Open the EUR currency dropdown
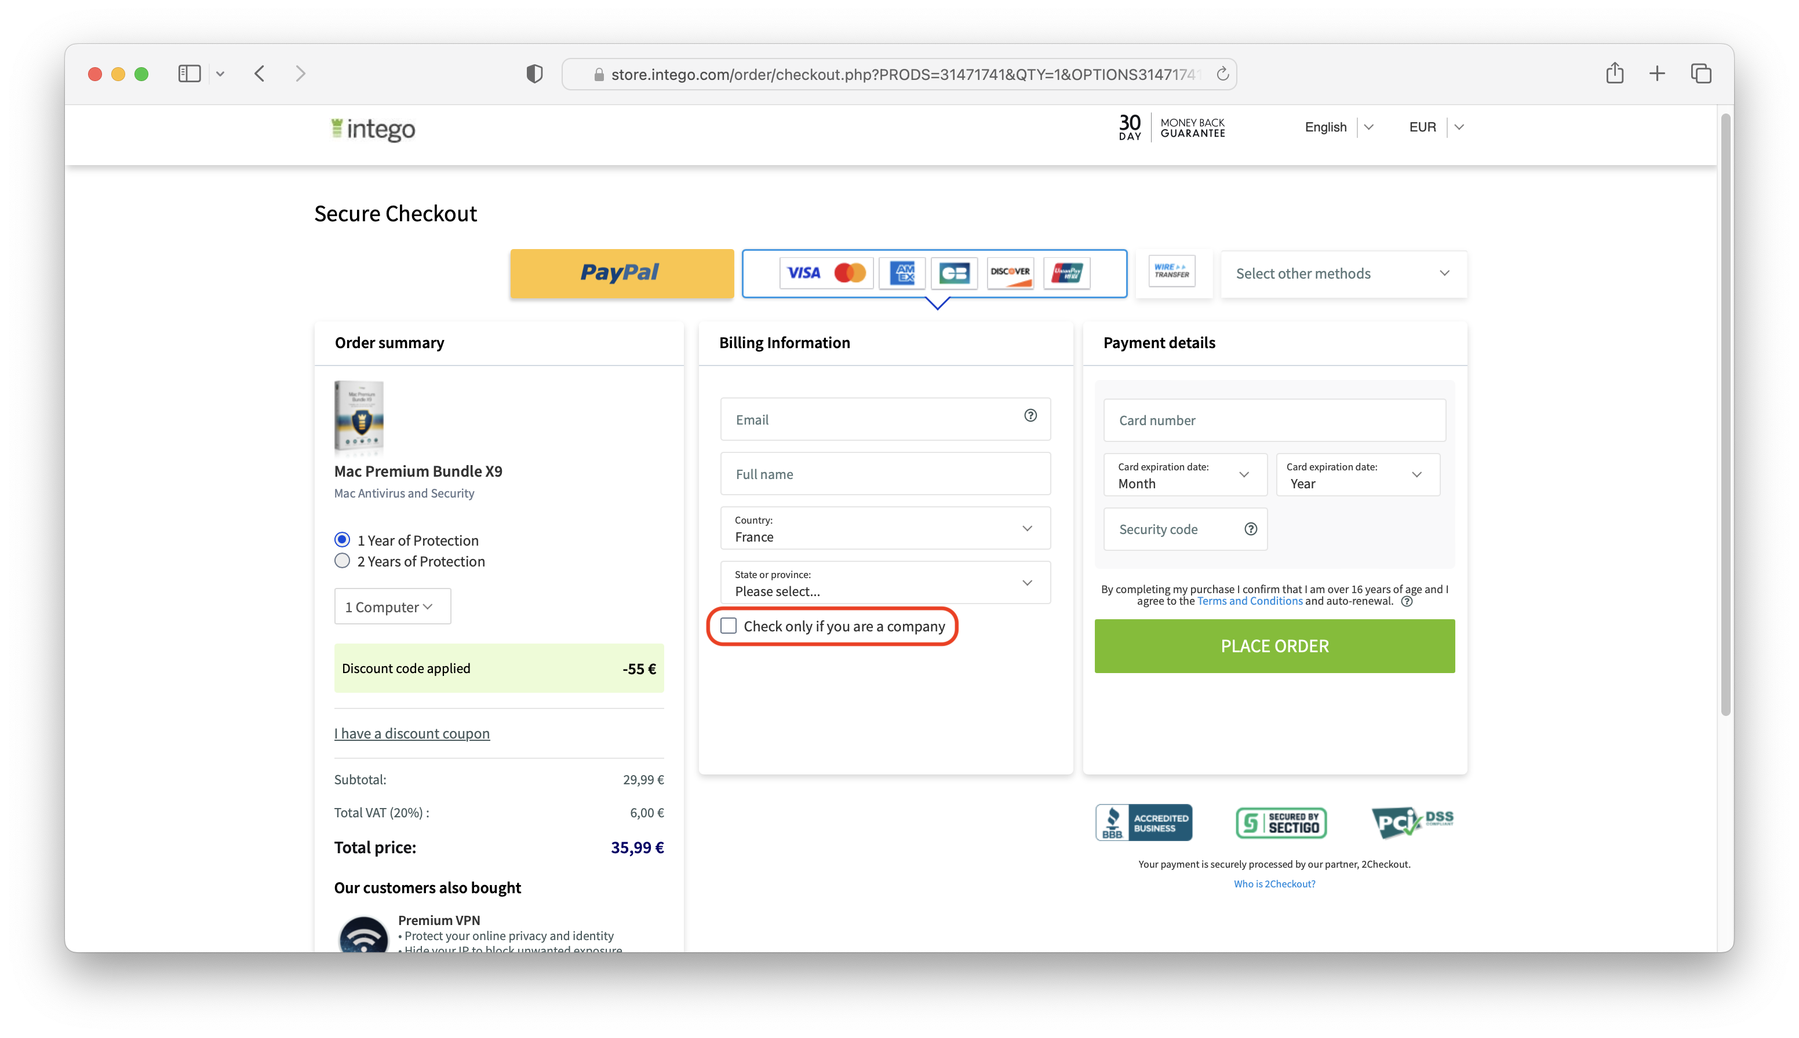Viewport: 1799px width, 1038px height. coord(1436,127)
